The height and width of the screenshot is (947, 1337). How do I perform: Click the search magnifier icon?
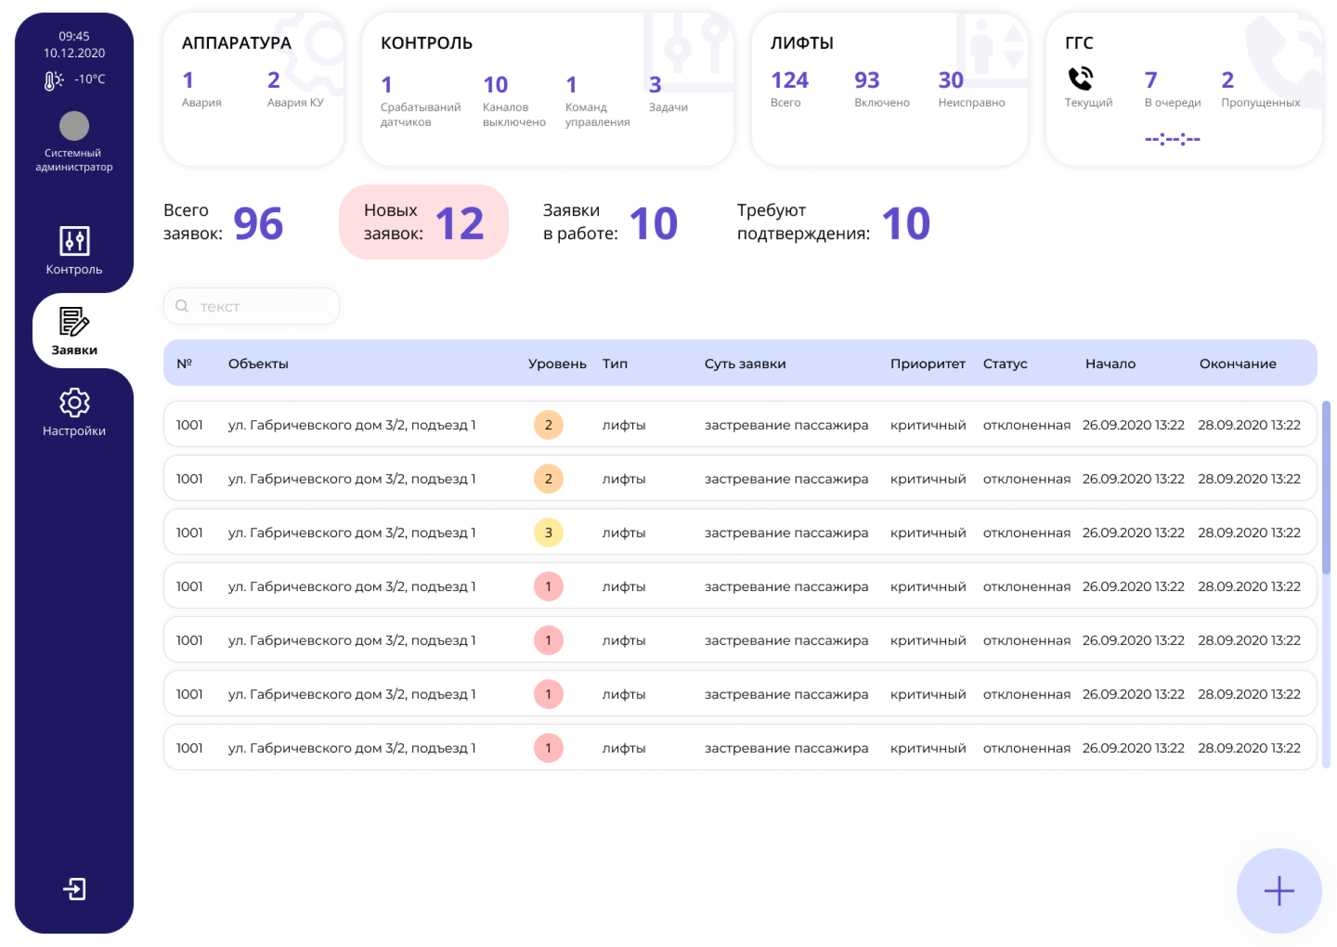(182, 306)
